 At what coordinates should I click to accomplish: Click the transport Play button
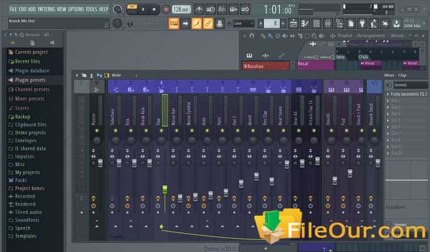(143, 10)
